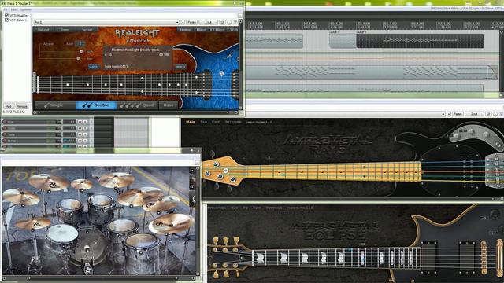Screen dimensions: 504x283
Task: Open the Settings tab in Ample Metal Ray5
Action: (x=233, y=122)
